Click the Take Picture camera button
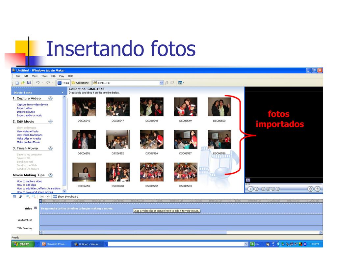 [x=318, y=189]
